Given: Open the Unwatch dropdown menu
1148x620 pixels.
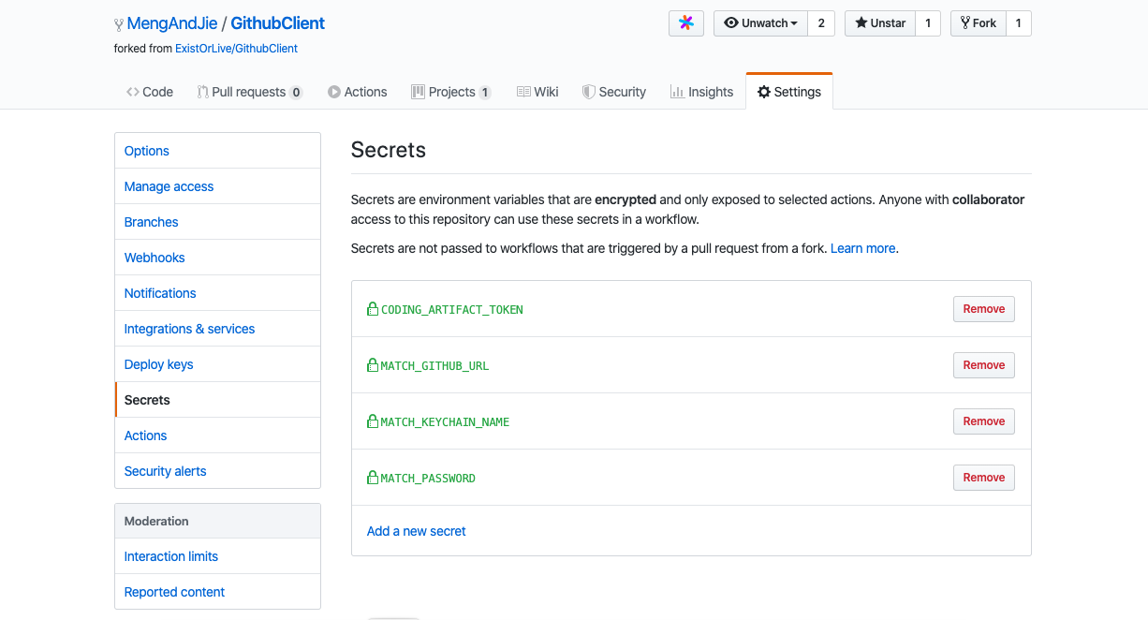Looking at the screenshot, I should coord(760,23).
